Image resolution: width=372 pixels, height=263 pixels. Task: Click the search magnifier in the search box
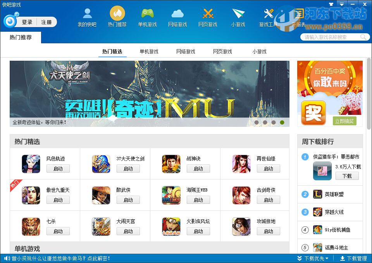click(363, 37)
